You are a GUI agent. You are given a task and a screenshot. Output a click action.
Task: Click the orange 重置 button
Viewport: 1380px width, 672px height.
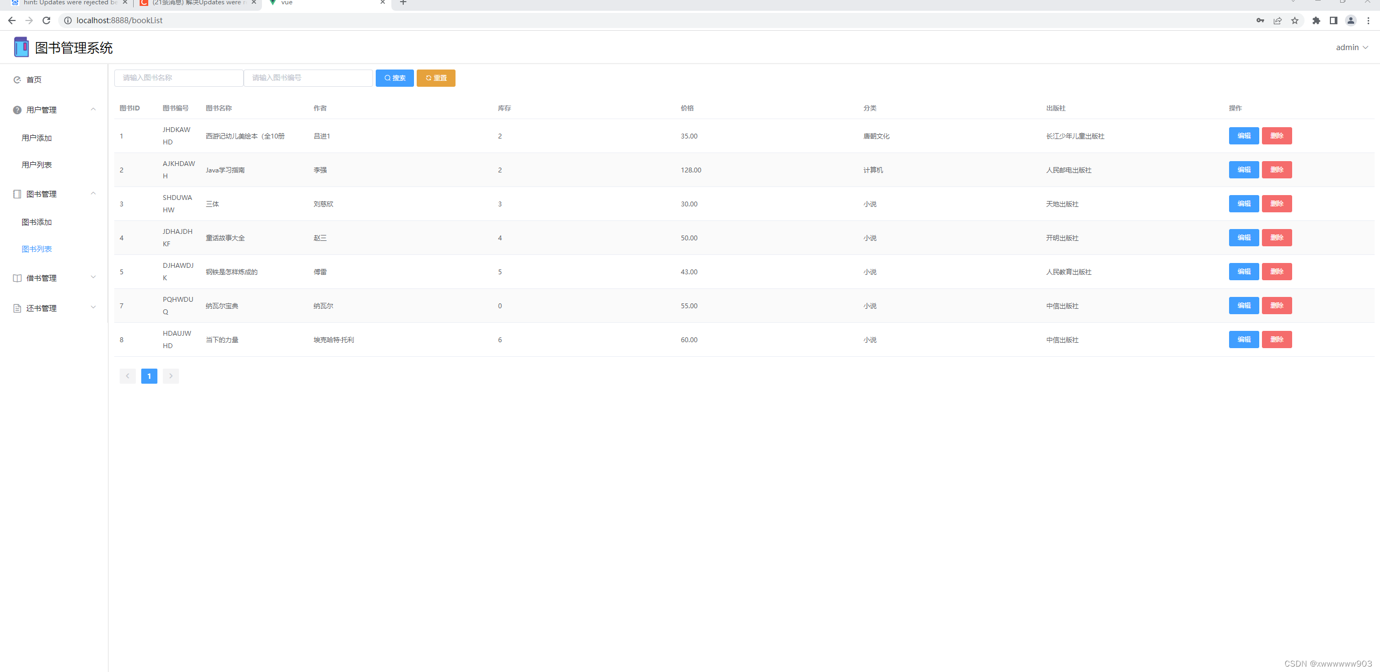click(x=436, y=78)
